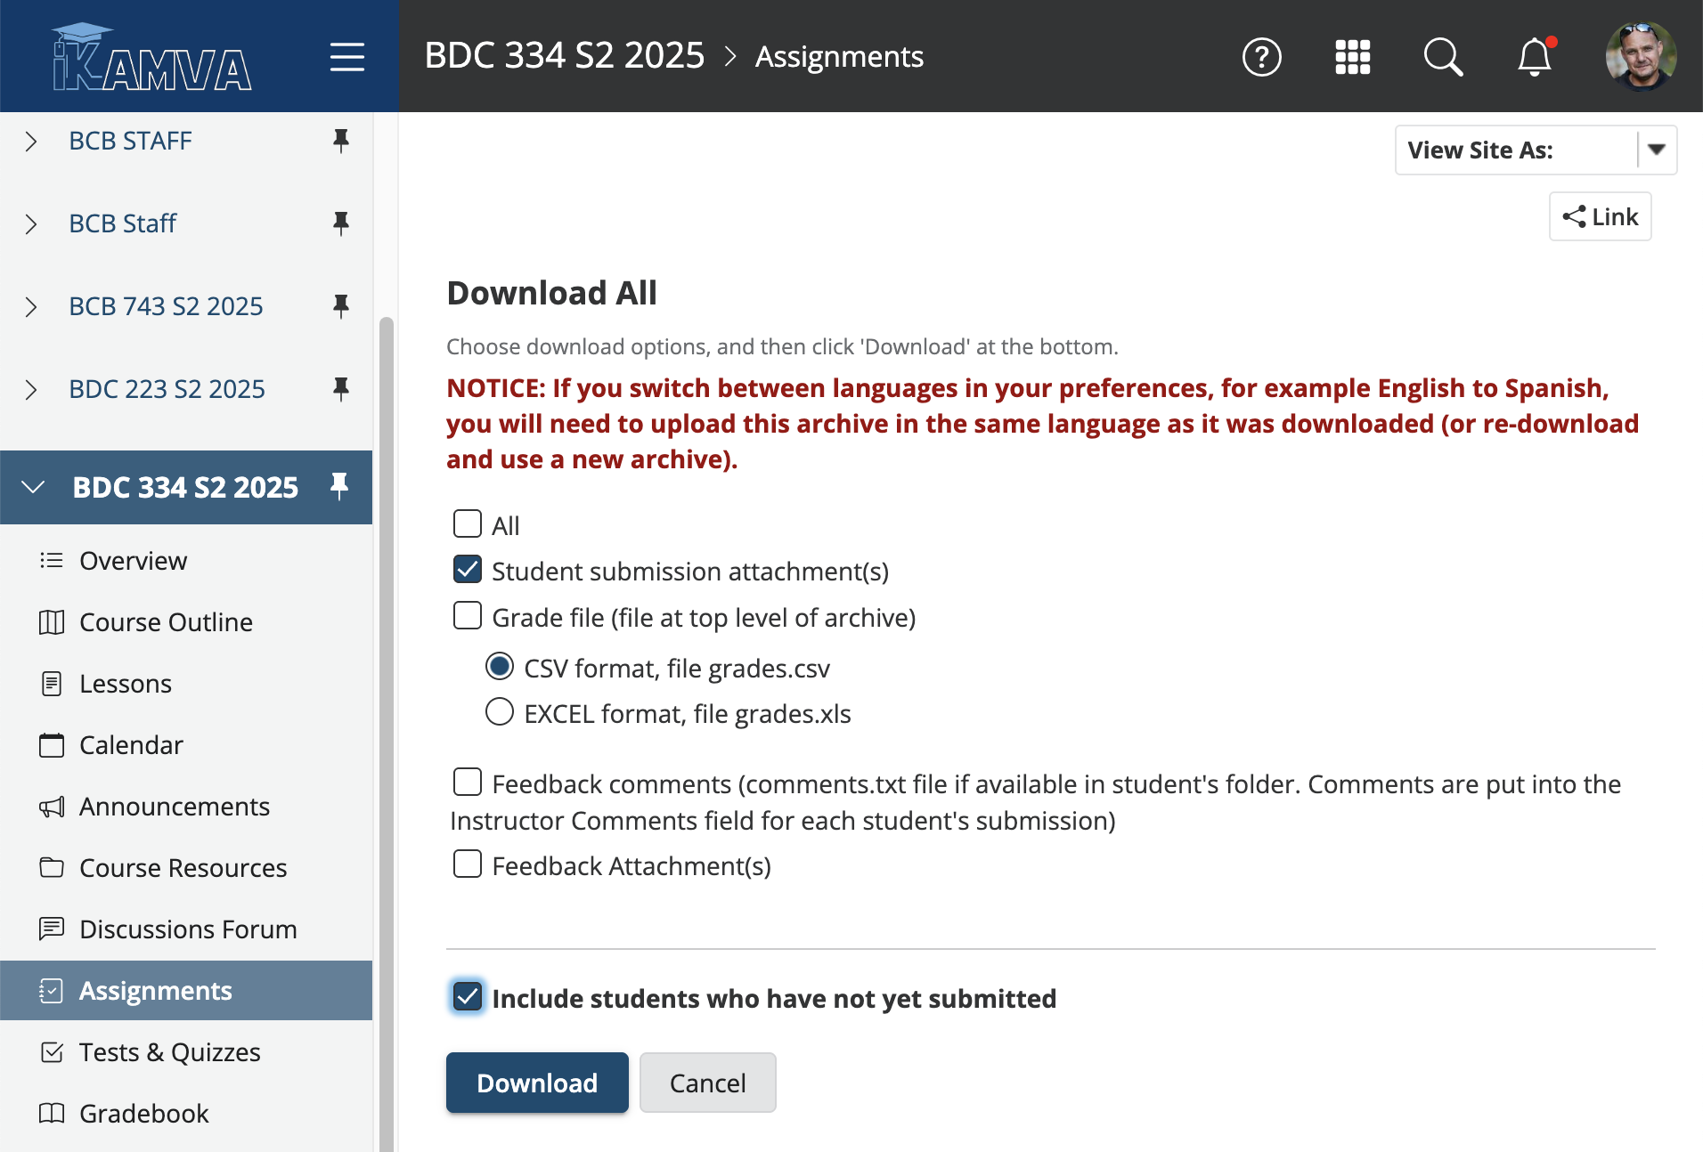Viewport: 1703px width, 1152px height.
Task: Toggle the hamburger menu icon
Action: (x=346, y=58)
